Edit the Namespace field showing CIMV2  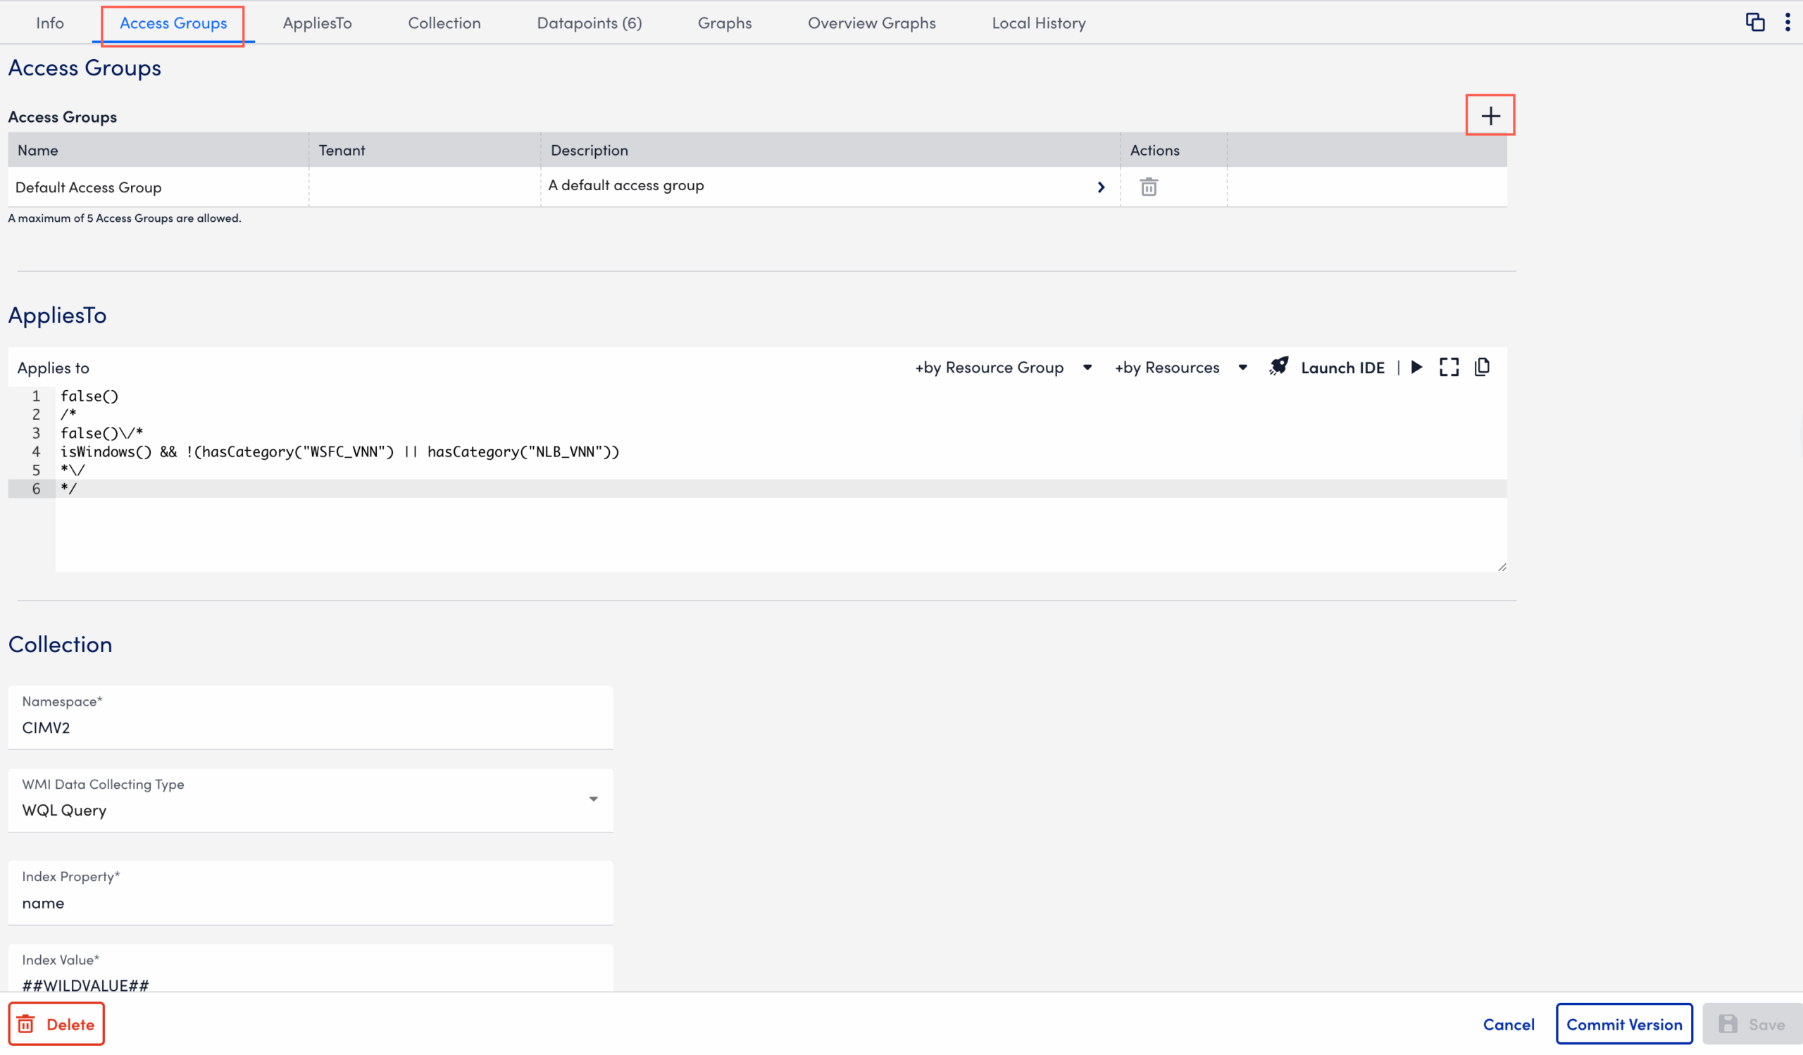[x=310, y=728]
